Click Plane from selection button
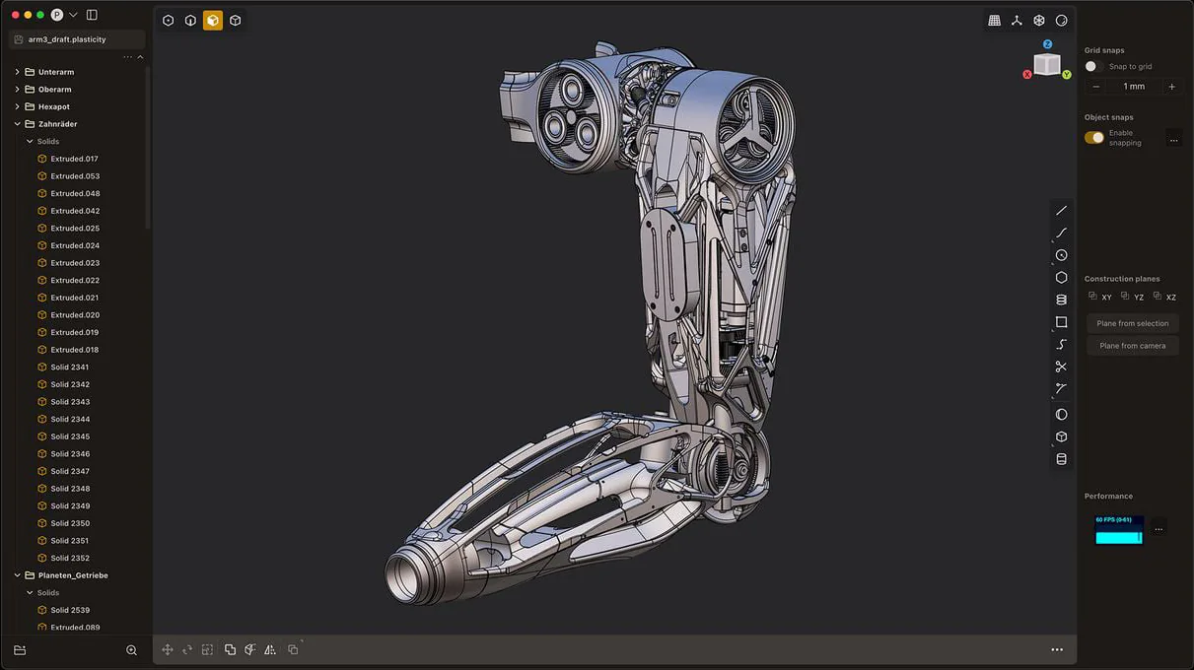 [1132, 323]
